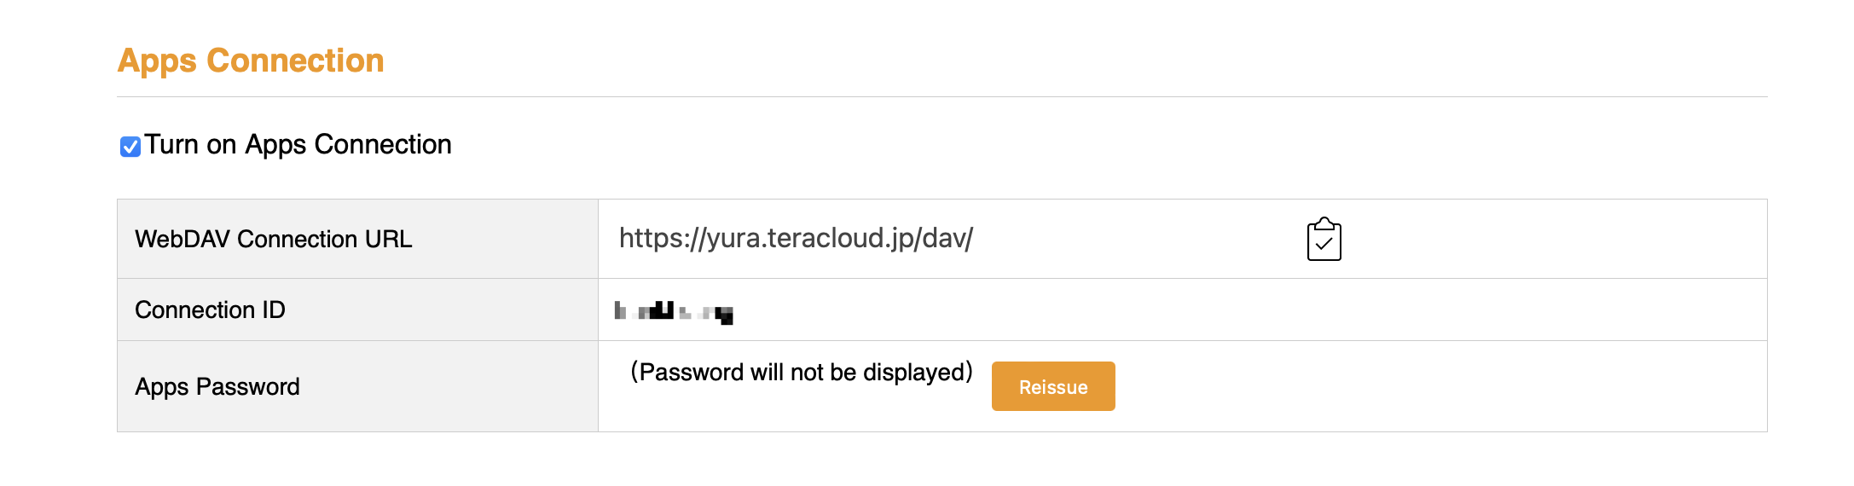Click the "Password will not be displayed" note
Viewport: 1854px width, 486px height.
[802, 373]
